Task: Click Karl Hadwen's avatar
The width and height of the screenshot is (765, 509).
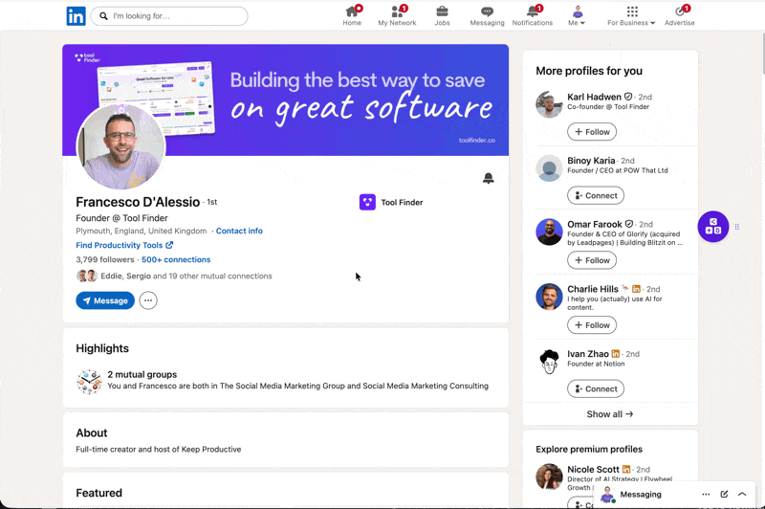Action: point(549,104)
